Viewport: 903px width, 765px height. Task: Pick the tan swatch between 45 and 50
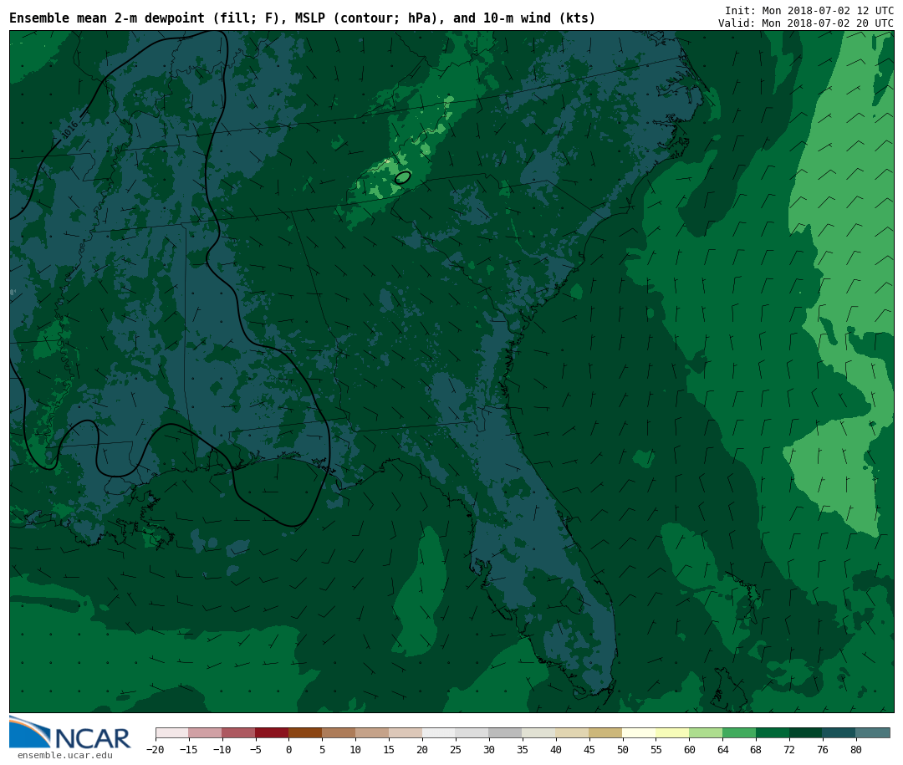[x=606, y=733]
